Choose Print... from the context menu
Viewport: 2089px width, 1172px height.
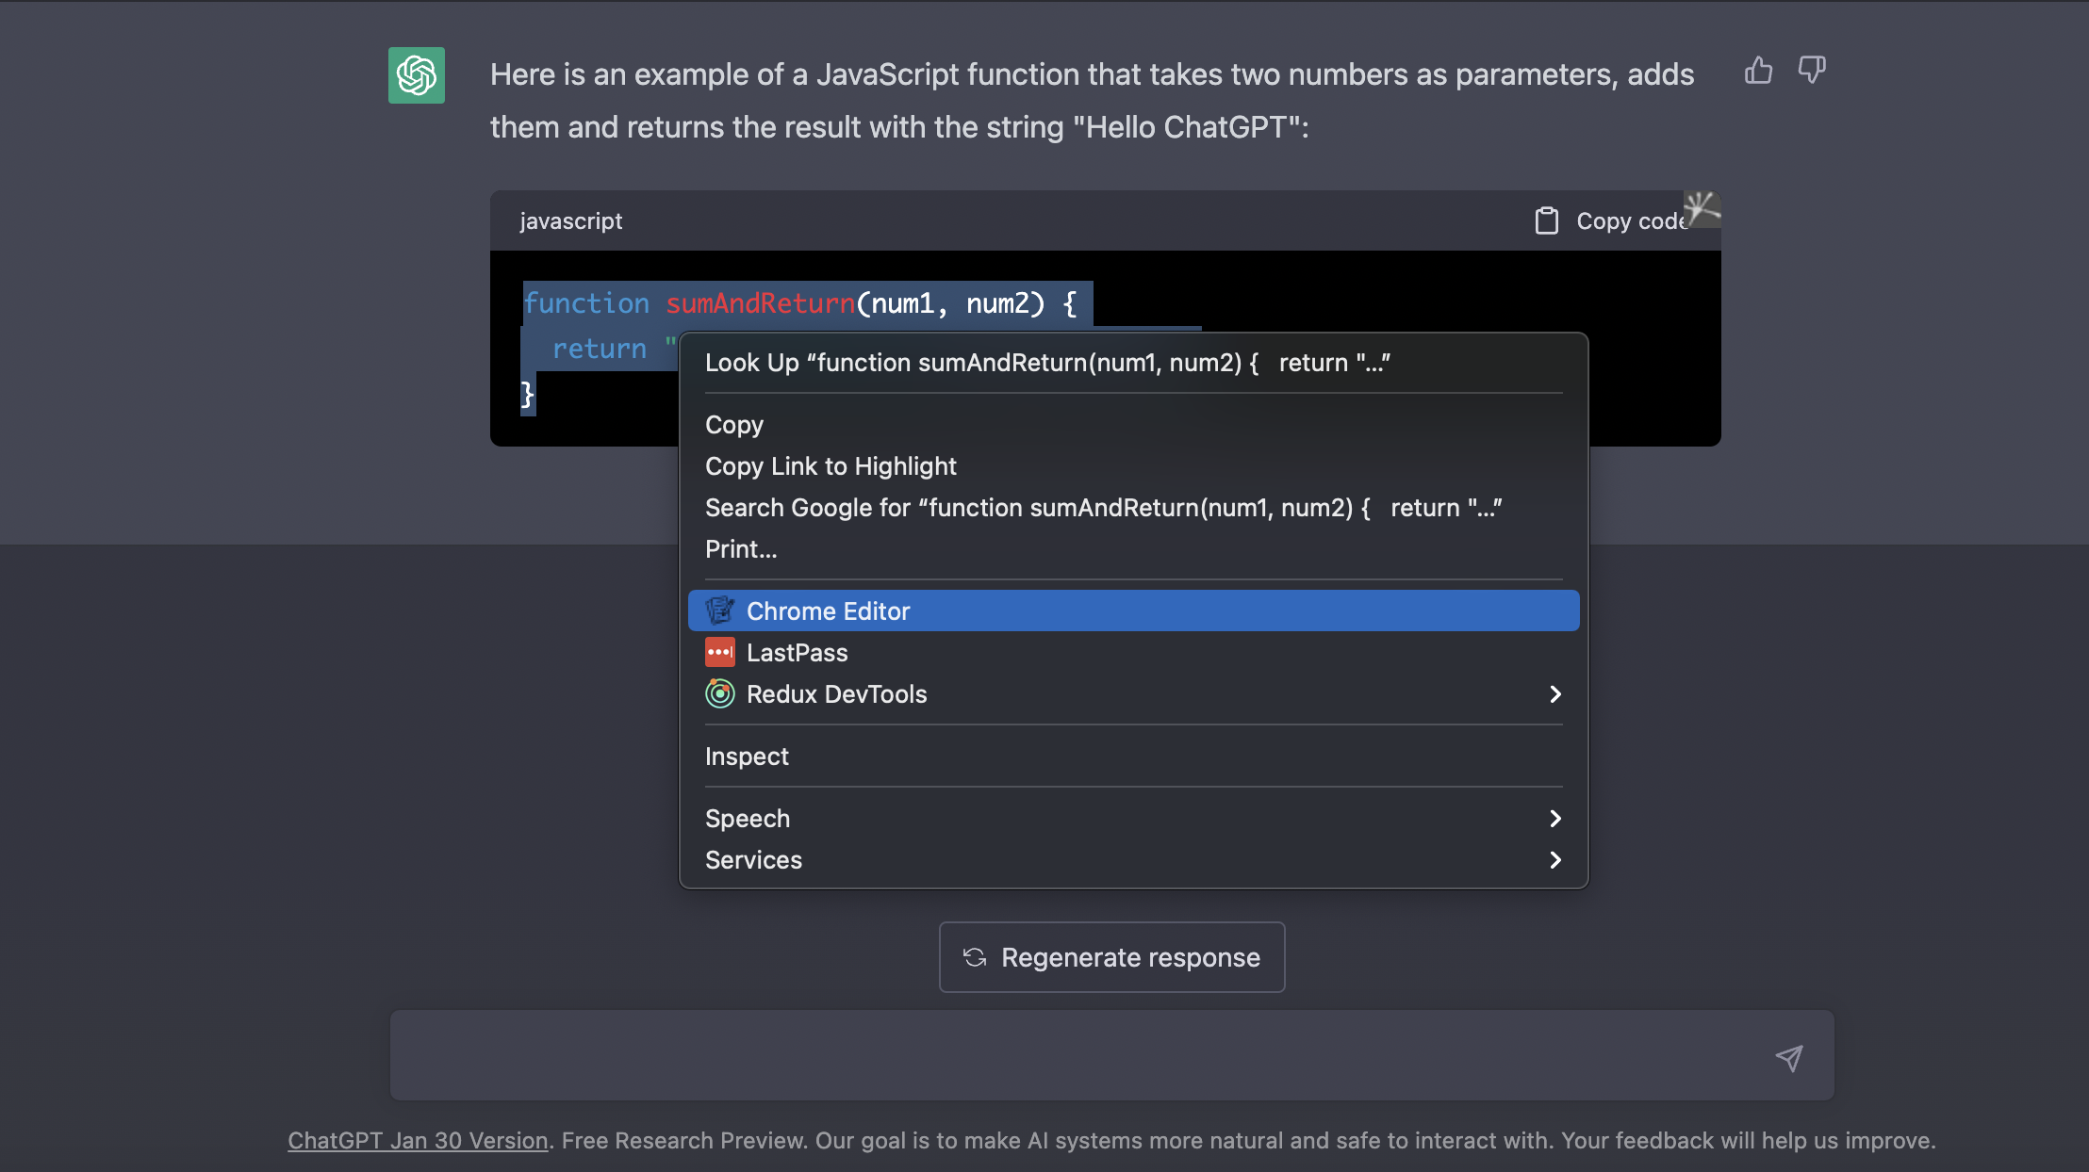741,549
